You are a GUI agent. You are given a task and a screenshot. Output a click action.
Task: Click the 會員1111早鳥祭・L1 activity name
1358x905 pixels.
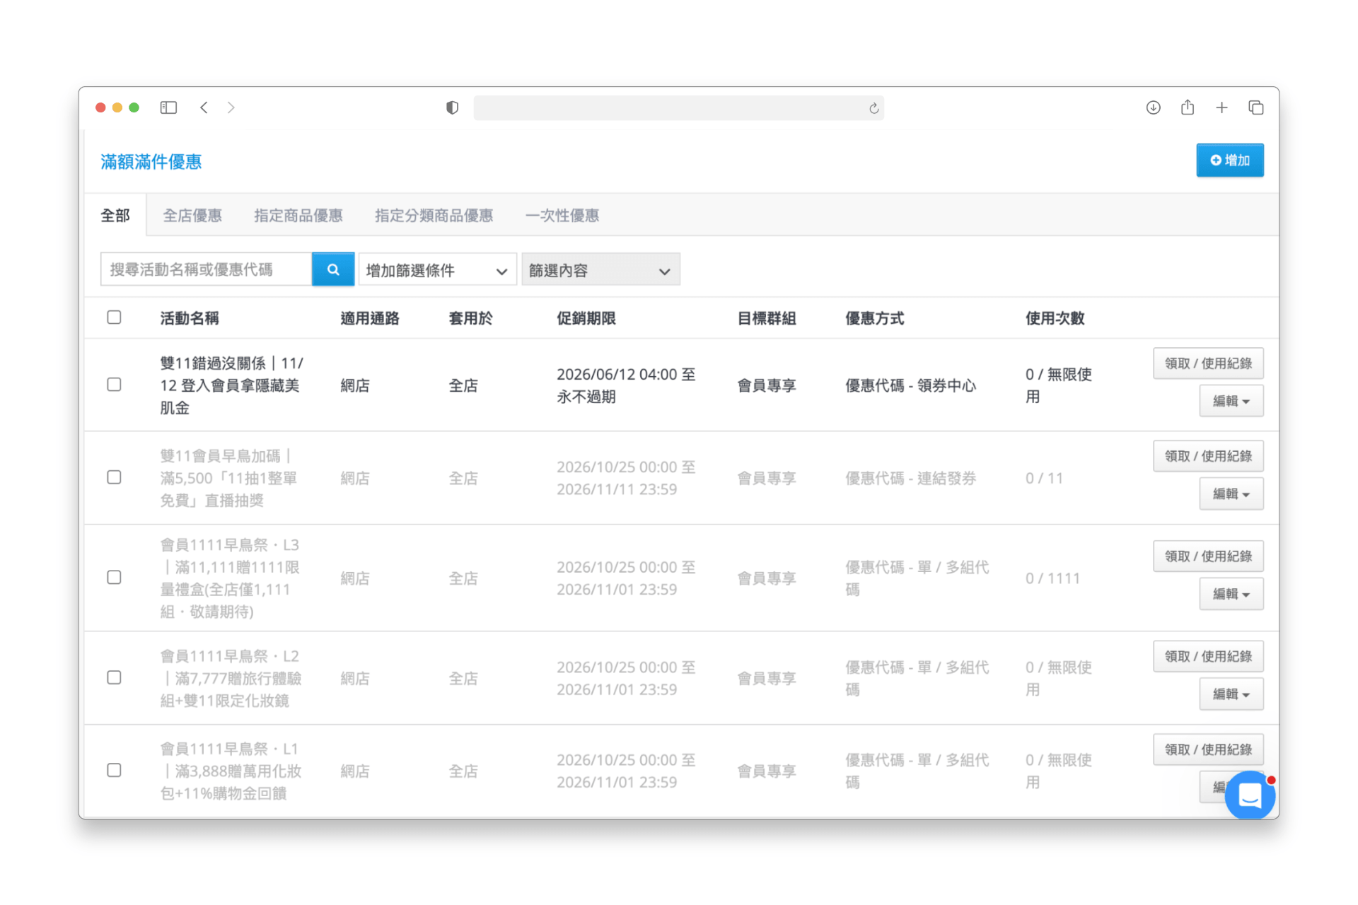[231, 771]
